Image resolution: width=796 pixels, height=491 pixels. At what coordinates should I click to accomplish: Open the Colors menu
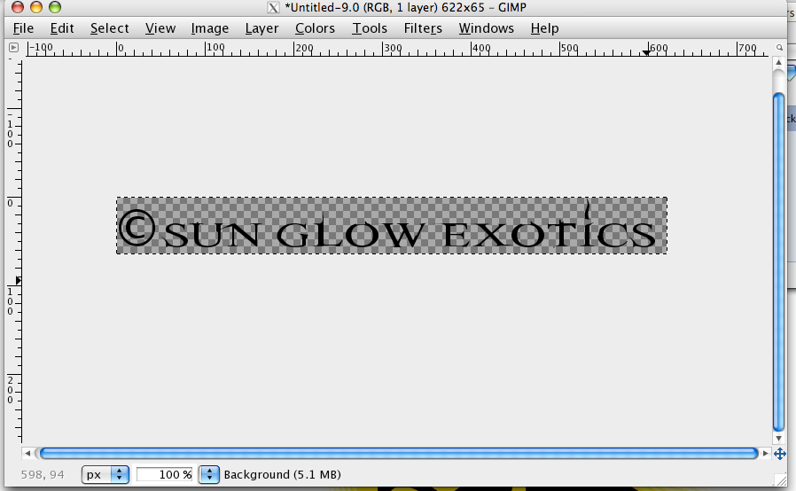(x=315, y=28)
